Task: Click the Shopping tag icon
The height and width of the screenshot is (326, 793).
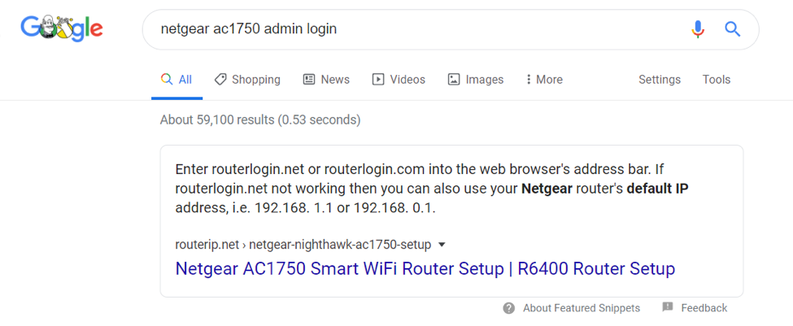Action: pyautogui.click(x=220, y=80)
